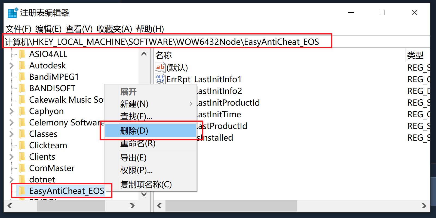Image resolution: width=436 pixels, height=218 pixels.
Task: Choose 删除(D) to delete the key
Action: pyautogui.click(x=151, y=131)
